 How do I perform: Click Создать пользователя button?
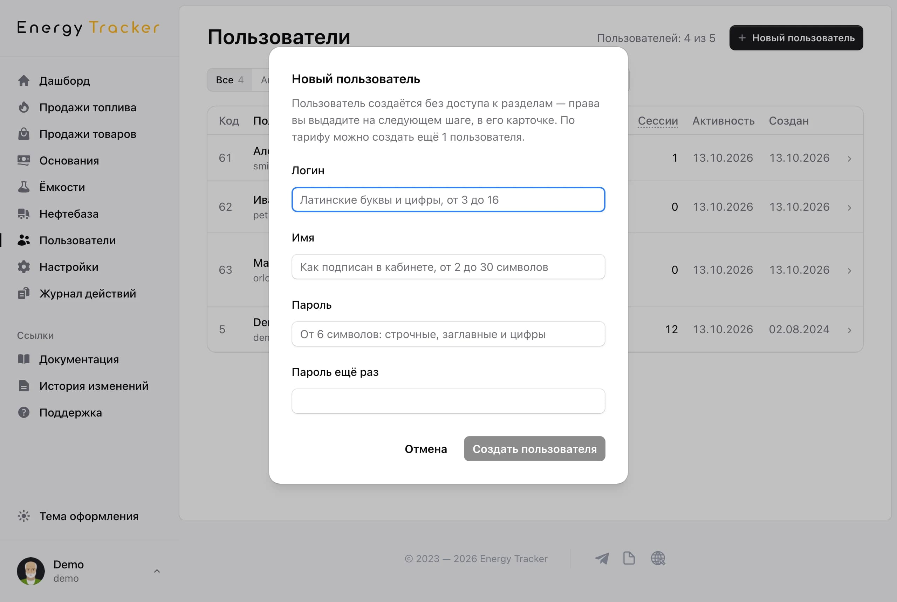click(x=534, y=448)
